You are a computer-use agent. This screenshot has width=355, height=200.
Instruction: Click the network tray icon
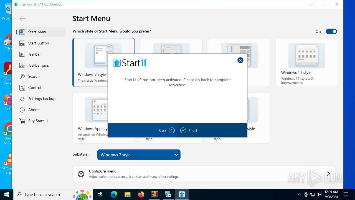(313, 194)
